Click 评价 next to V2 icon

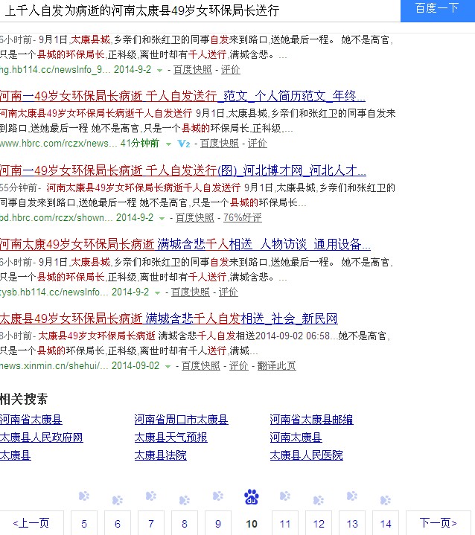(257, 144)
